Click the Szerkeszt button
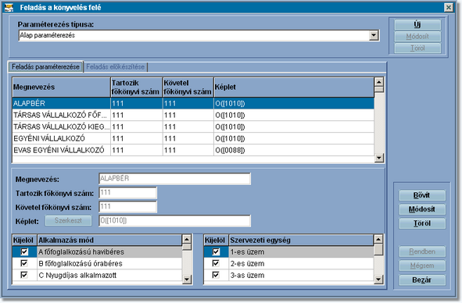The width and height of the screenshot is (462, 303). (68, 220)
